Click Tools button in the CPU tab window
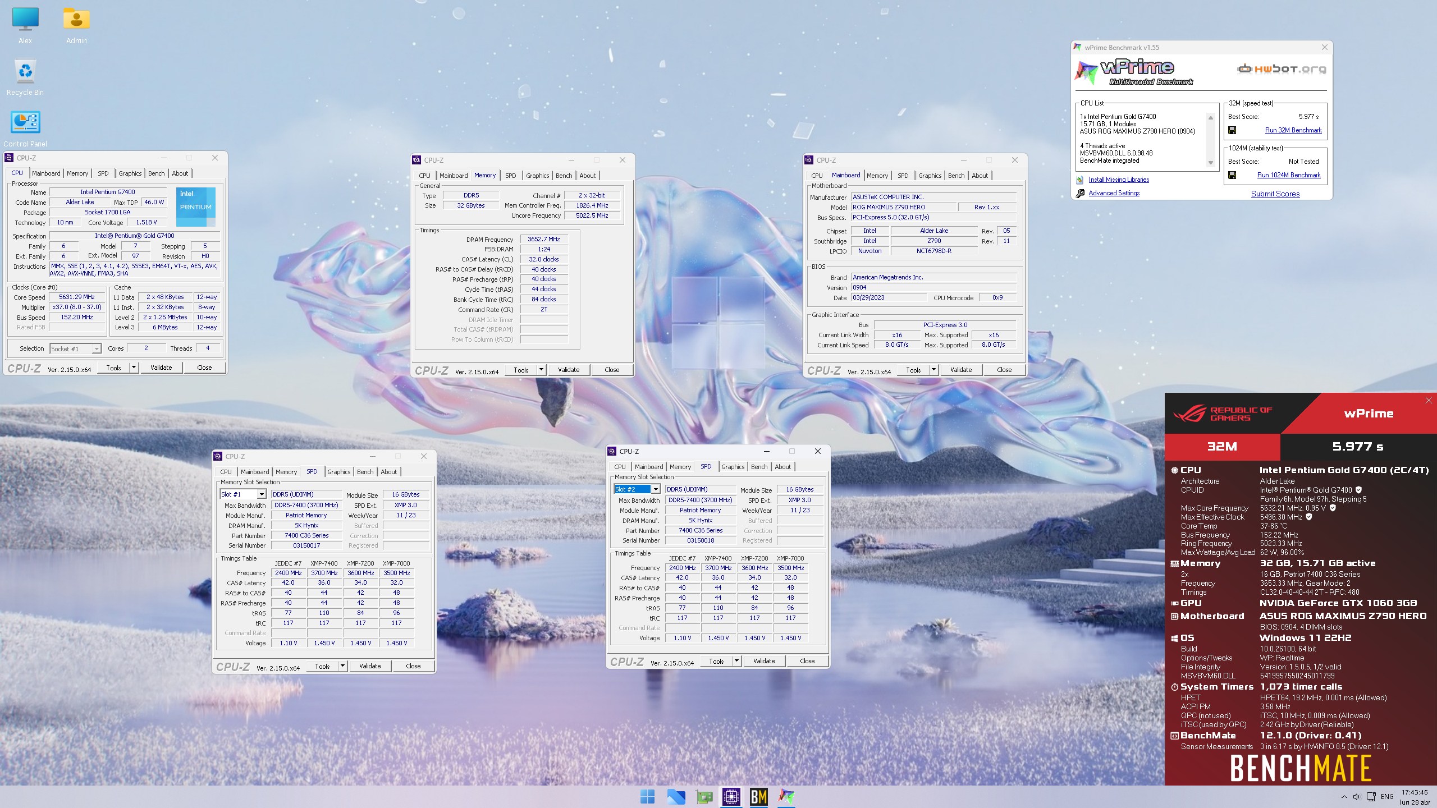This screenshot has width=1437, height=808. tap(113, 368)
